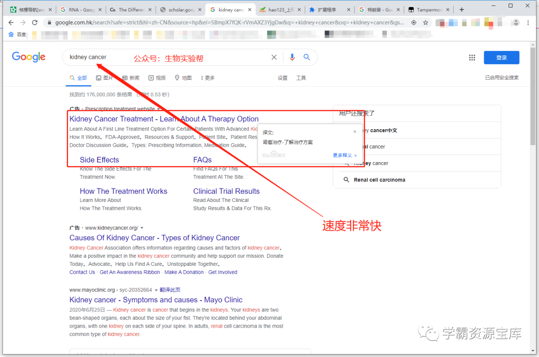Select the 全部 results filter
Viewport: 539px width, 357px height.
[x=78, y=78]
